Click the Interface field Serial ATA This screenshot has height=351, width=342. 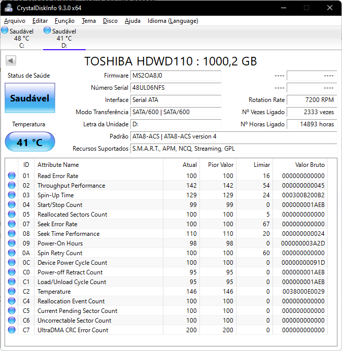[x=176, y=99]
